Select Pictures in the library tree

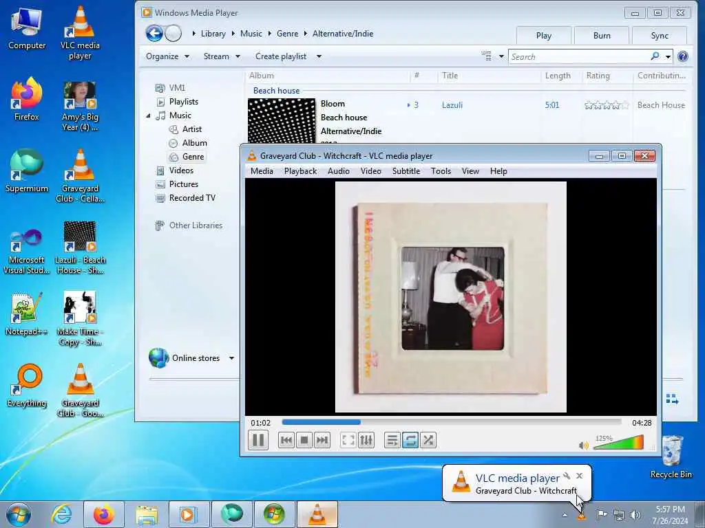coord(183,184)
